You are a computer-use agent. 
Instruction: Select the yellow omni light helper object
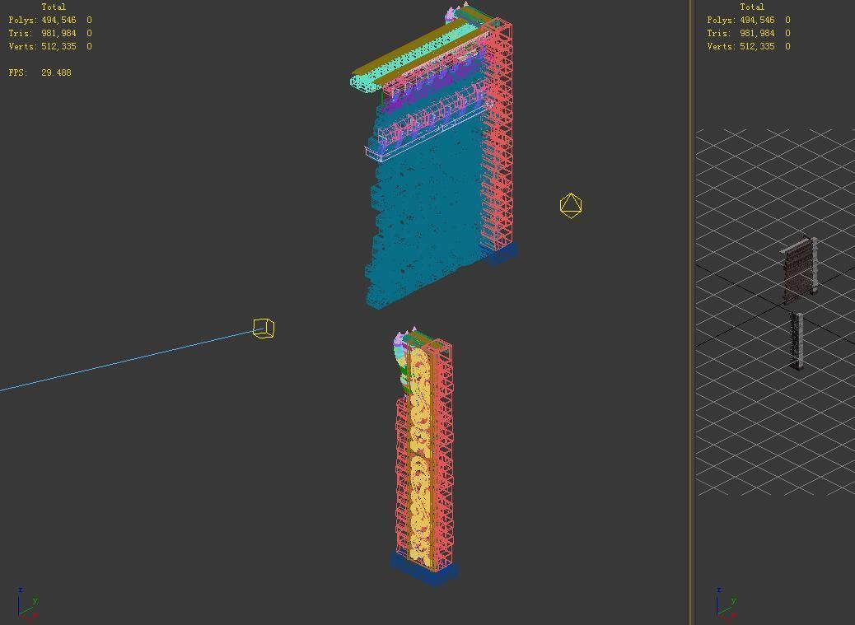[571, 205]
